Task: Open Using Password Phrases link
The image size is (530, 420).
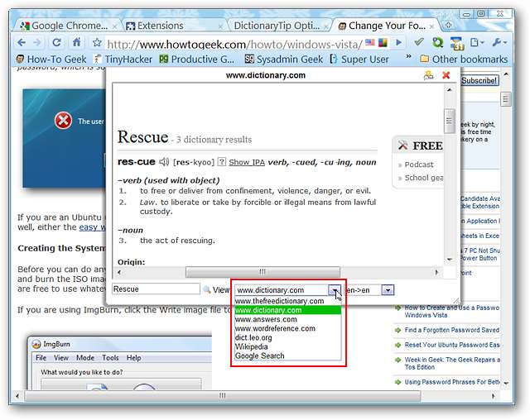Action: point(451,382)
